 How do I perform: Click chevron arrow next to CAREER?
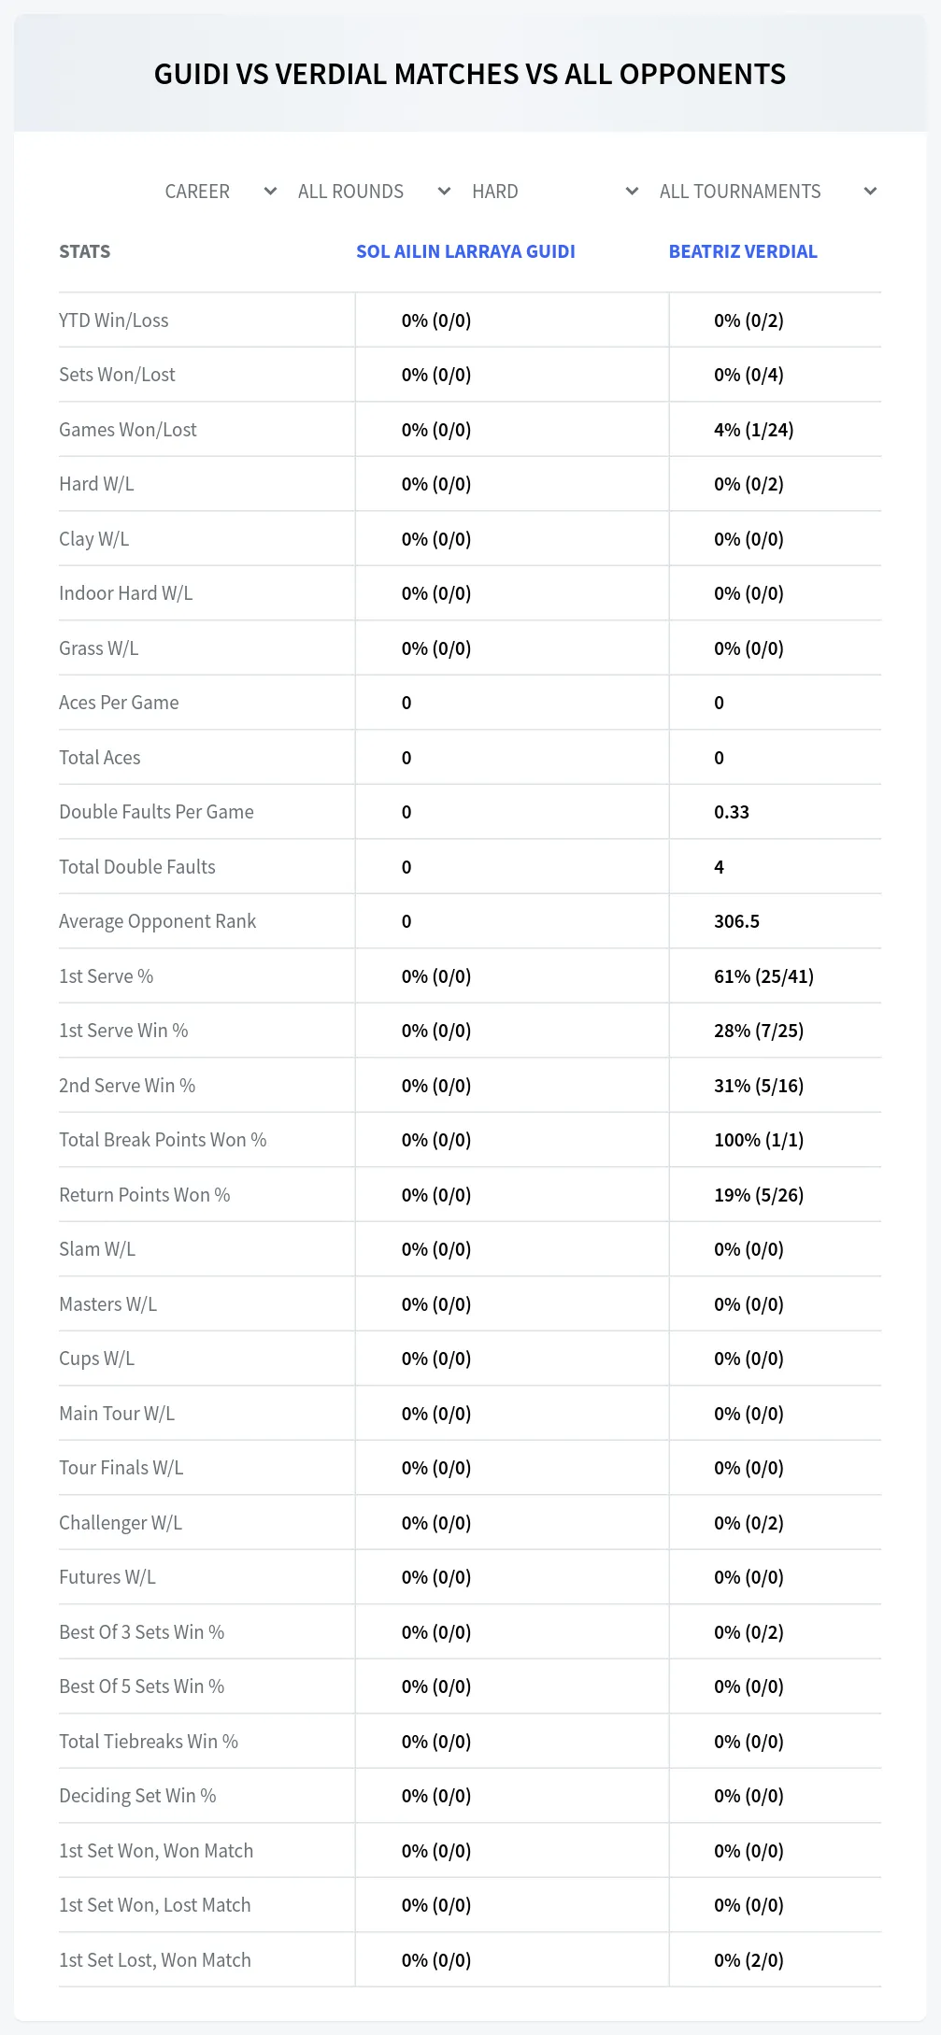coord(270,192)
